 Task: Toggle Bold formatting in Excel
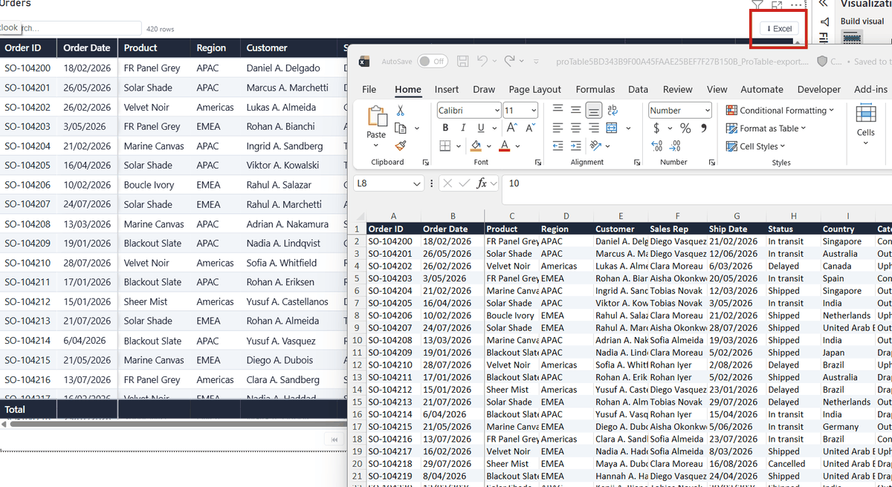pyautogui.click(x=445, y=128)
